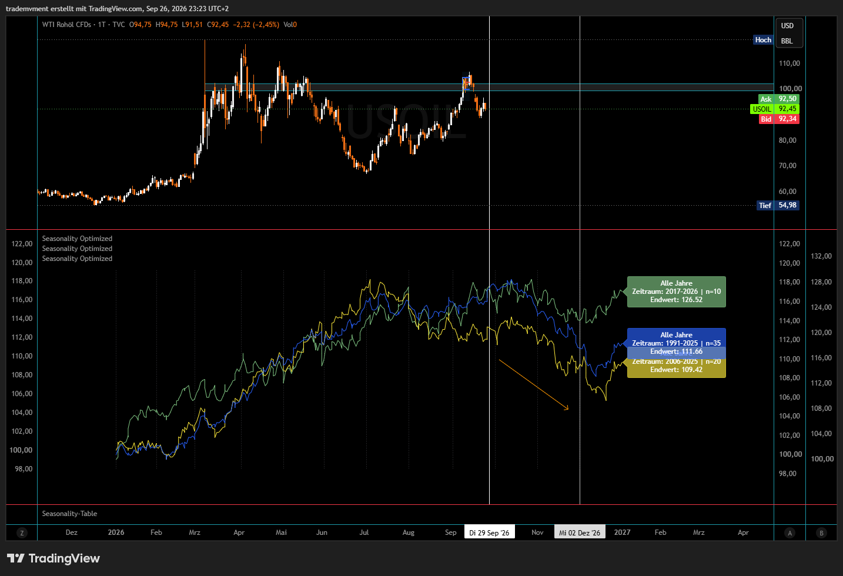Image resolution: width=843 pixels, height=576 pixels.
Task: Select the Ask 92,50 price tag
Action: (x=778, y=99)
